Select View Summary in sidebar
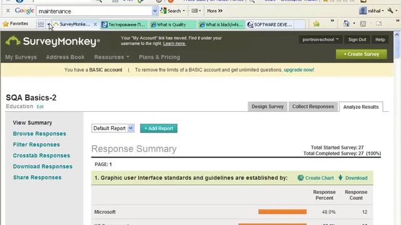The width and height of the screenshot is (401, 225). 33,122
